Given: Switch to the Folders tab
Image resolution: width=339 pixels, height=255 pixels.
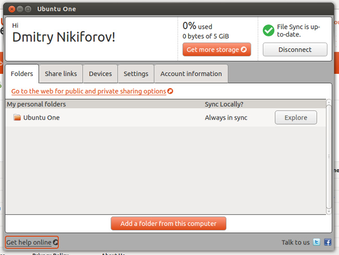Looking at the screenshot, I should coord(22,73).
